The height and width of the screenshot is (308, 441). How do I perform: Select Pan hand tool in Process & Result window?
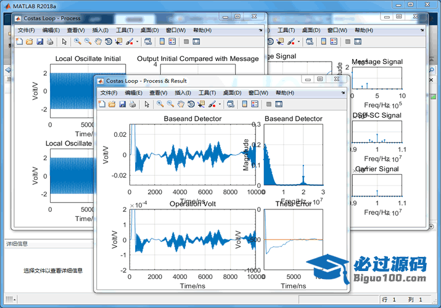[181, 104]
